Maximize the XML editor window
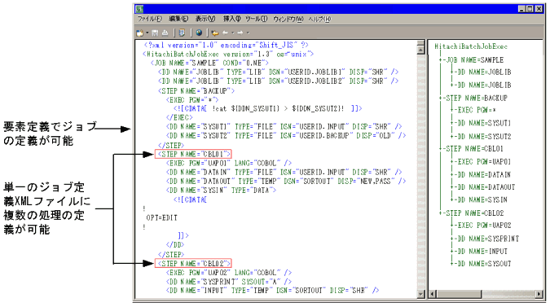 pos(530,9)
